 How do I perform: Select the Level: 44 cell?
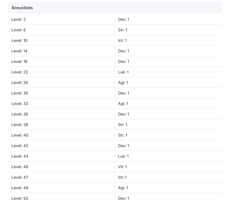(61, 156)
